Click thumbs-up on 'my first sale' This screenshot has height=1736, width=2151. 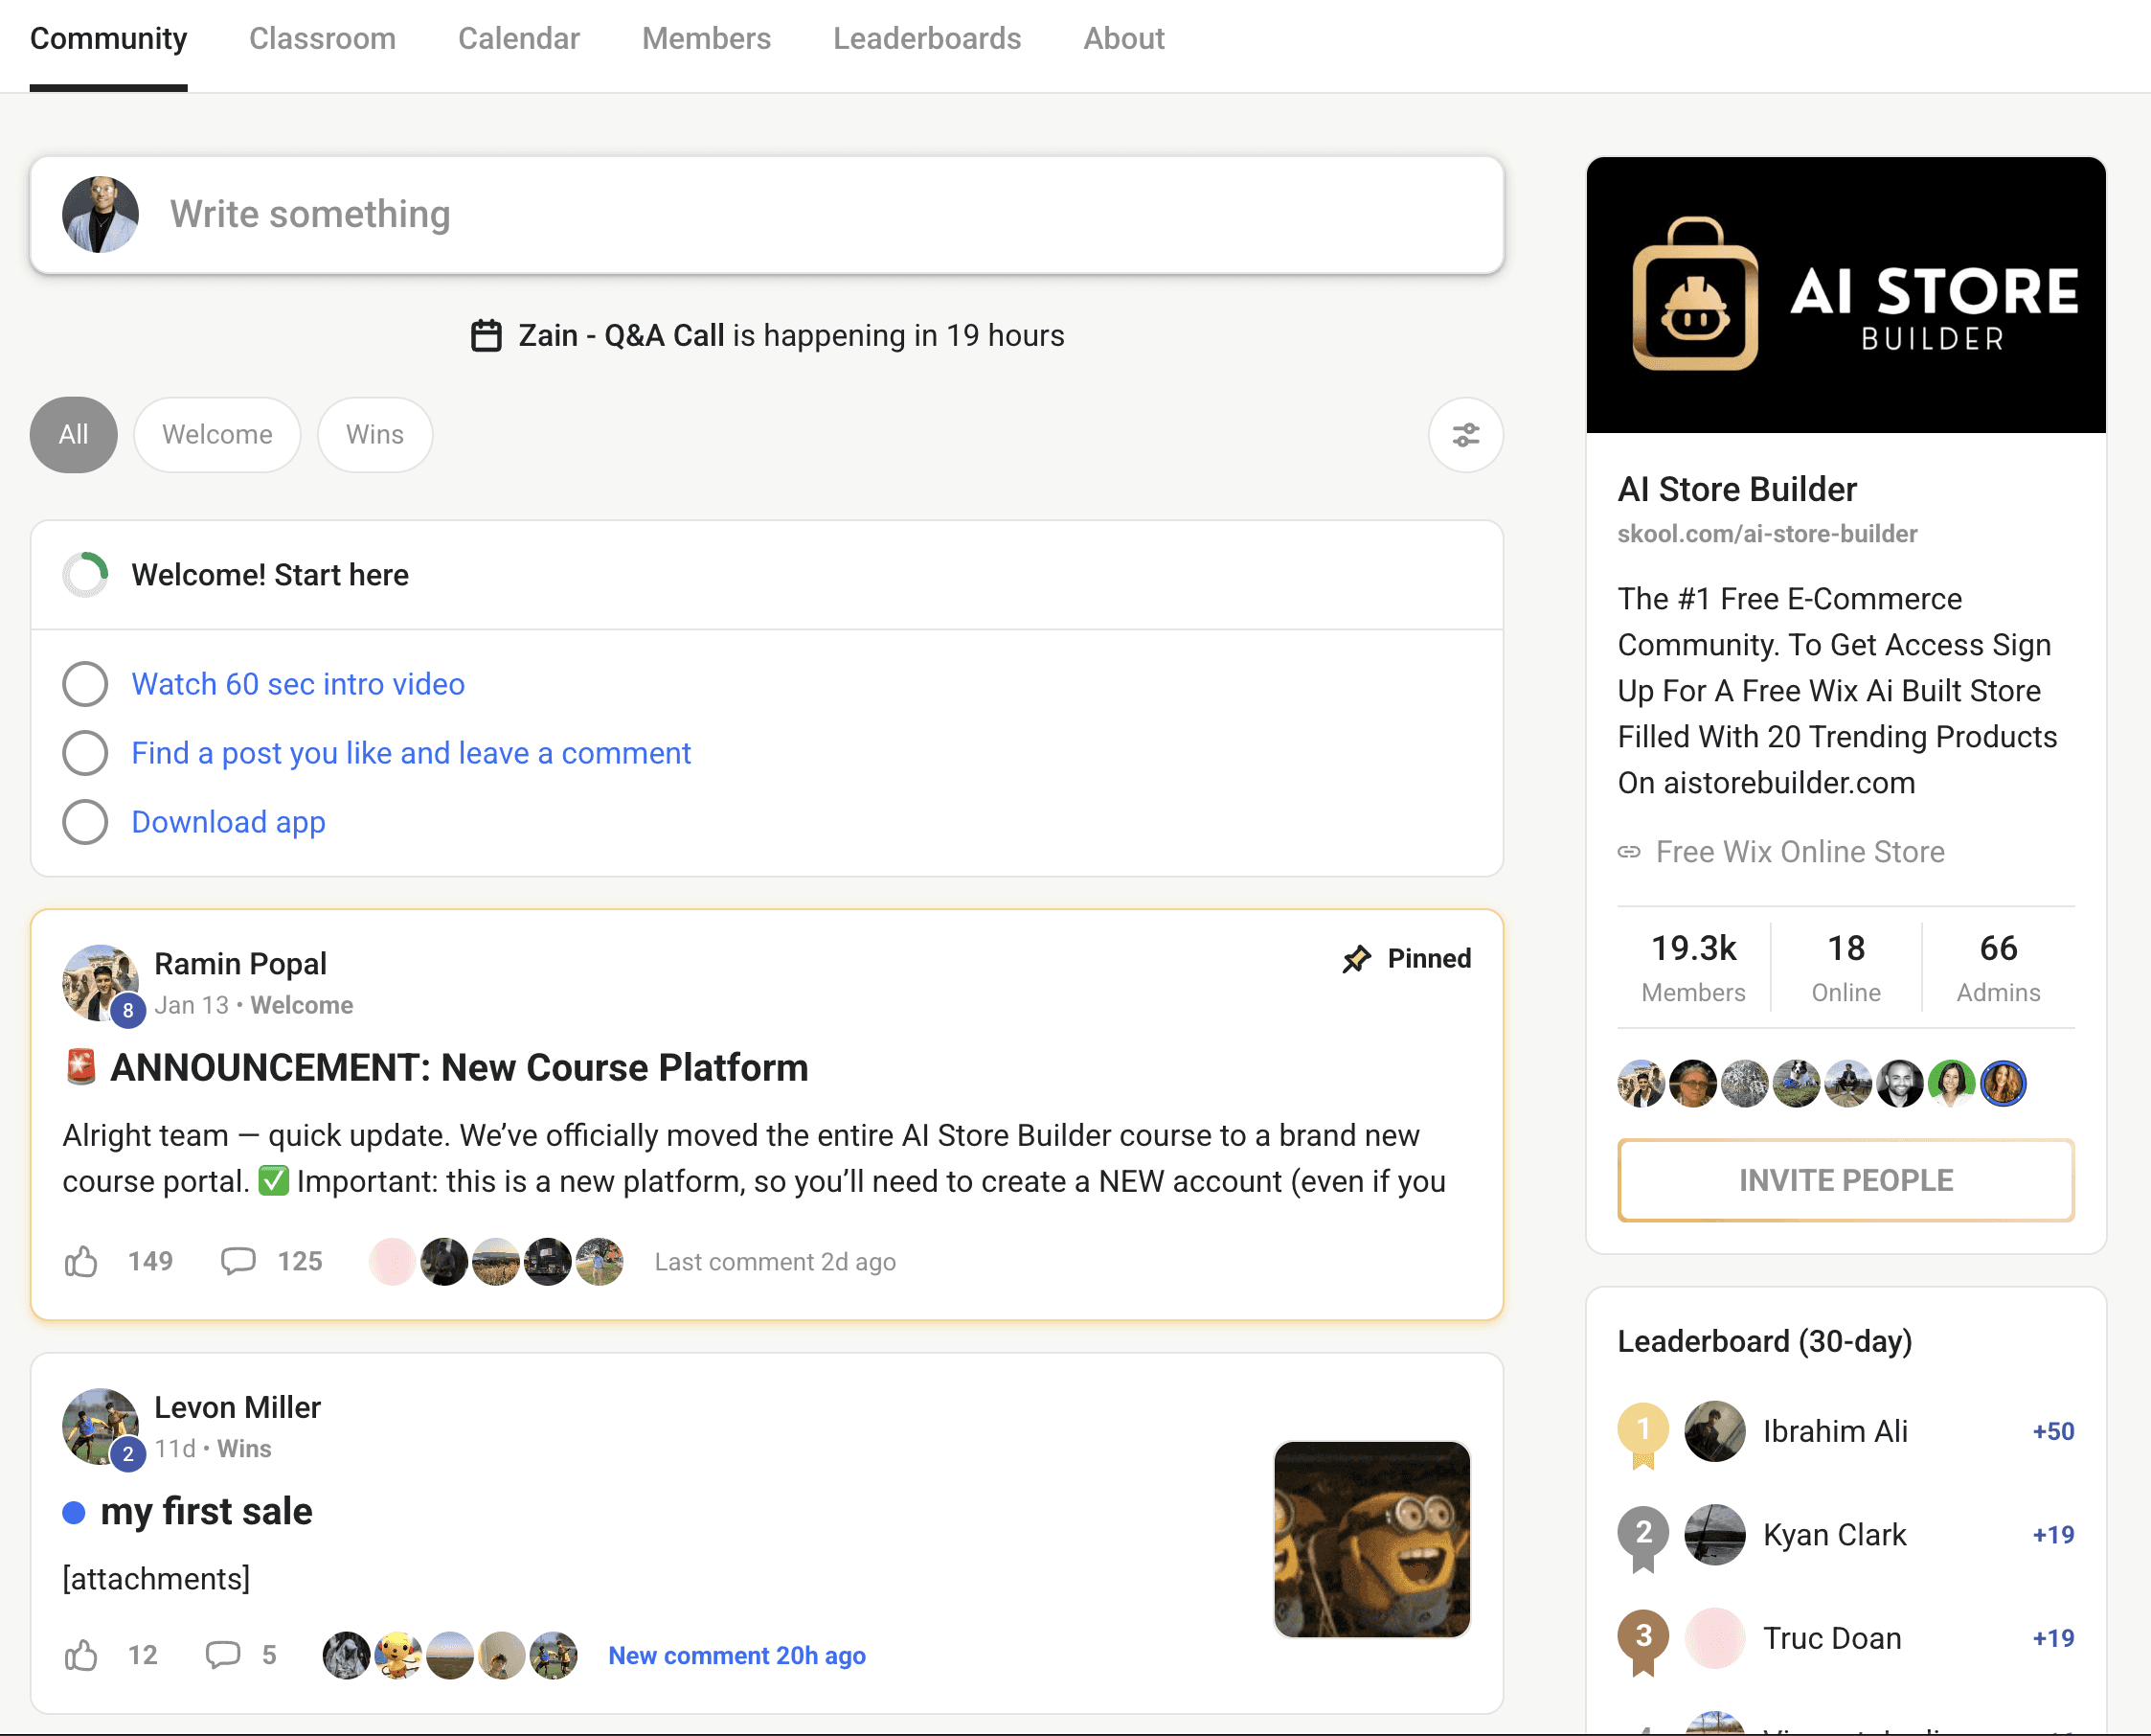point(81,1656)
